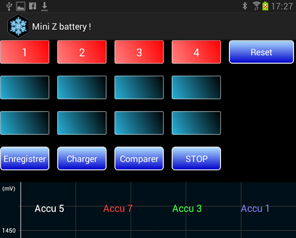
Task: Tap the snowflake app icon
Action: (x=18, y=26)
